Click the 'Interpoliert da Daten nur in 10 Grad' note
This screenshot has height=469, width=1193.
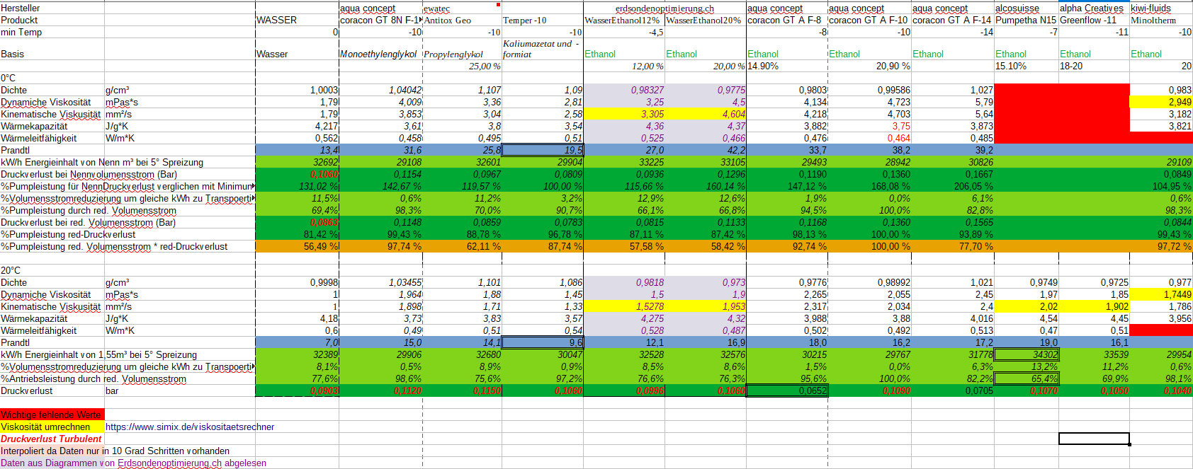tap(115, 451)
